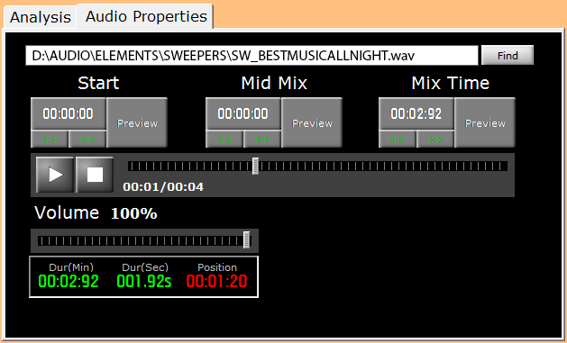Click the Stop button
567x343 pixels.
pos(95,175)
